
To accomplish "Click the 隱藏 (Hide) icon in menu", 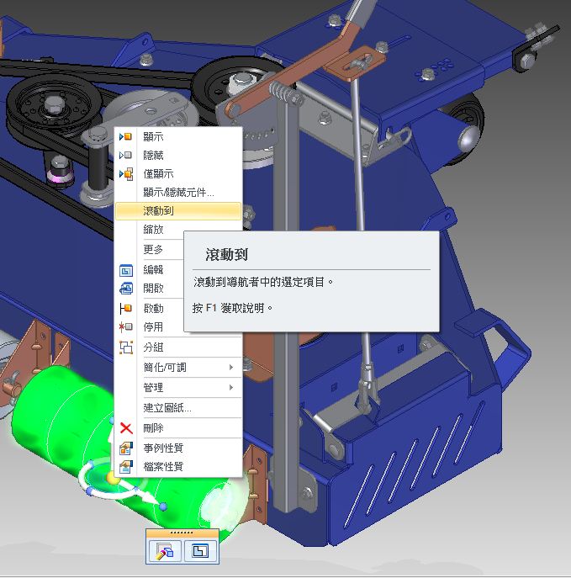I will (125, 155).
